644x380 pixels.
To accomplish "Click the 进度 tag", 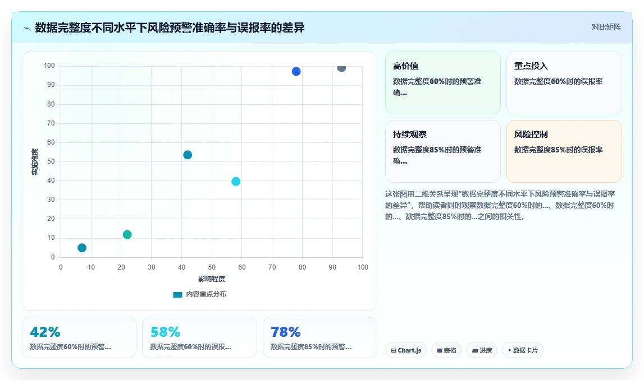I will tap(482, 350).
